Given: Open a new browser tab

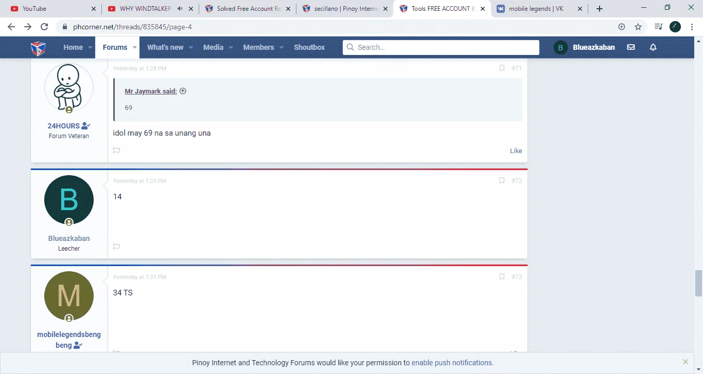Looking at the screenshot, I should (x=600, y=9).
